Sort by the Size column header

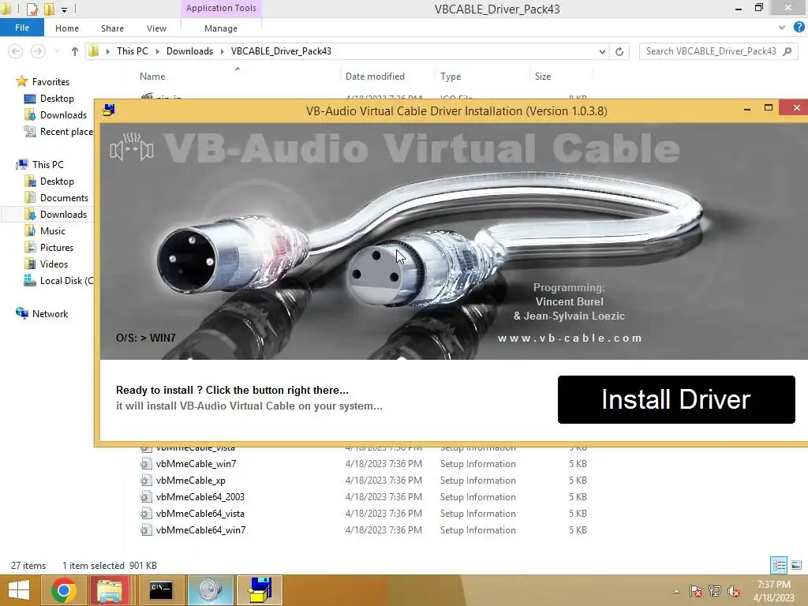pos(543,77)
